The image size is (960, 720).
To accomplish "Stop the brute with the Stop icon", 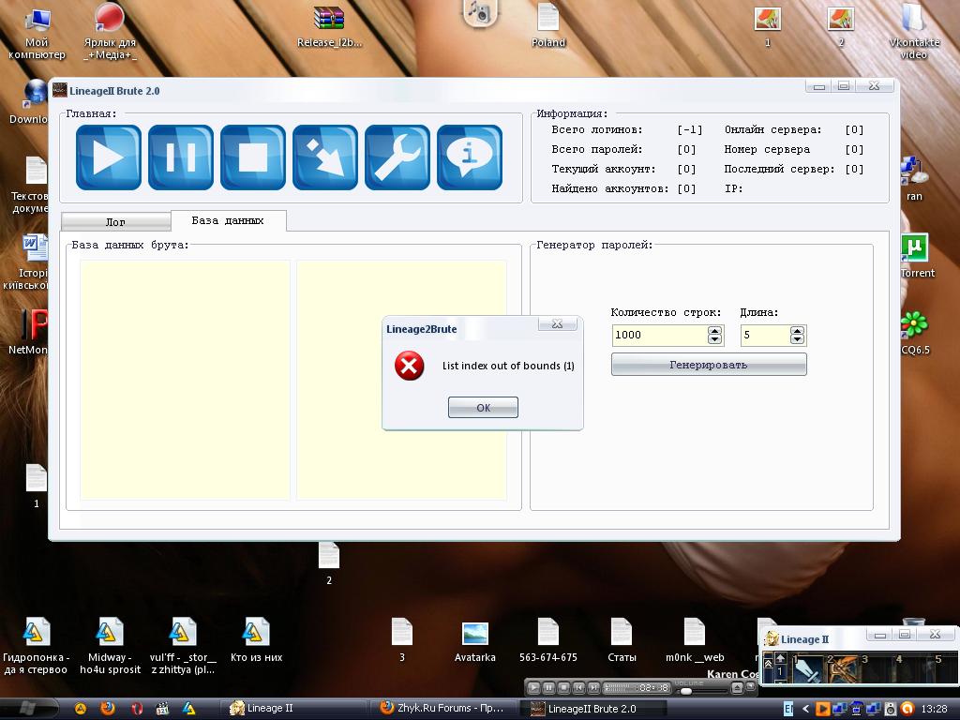I will click(x=253, y=157).
